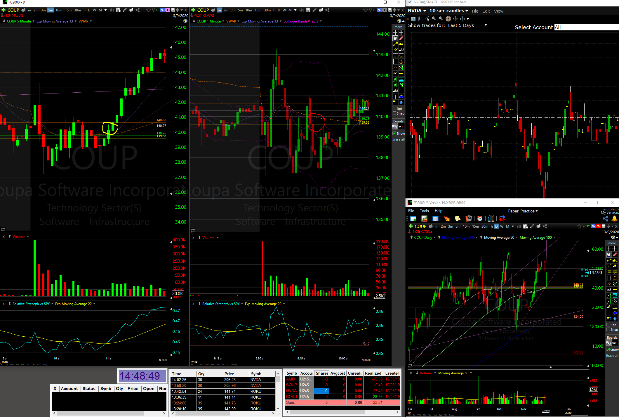This screenshot has width=619, height=417.
Task: Open the New Chart window icon
Action: point(413,219)
